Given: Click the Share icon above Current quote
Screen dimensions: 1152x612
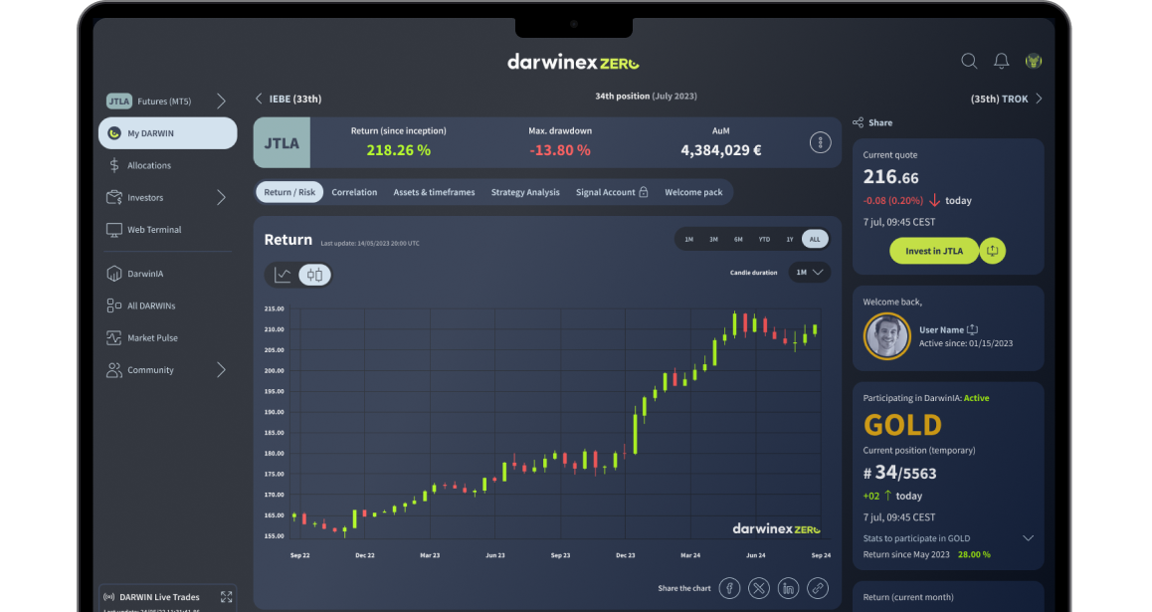Looking at the screenshot, I should tap(858, 122).
